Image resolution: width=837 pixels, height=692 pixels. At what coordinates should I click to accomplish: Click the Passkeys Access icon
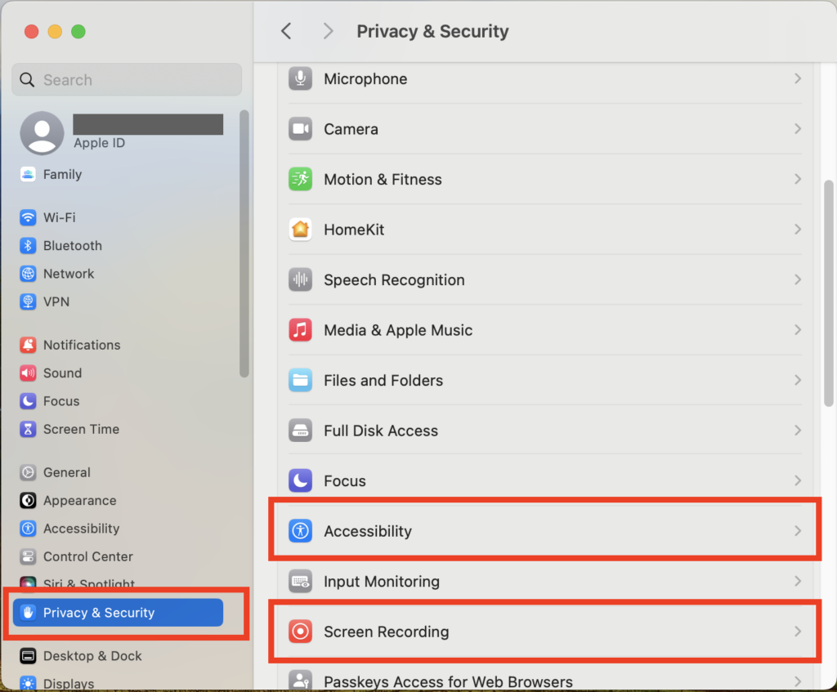click(301, 681)
